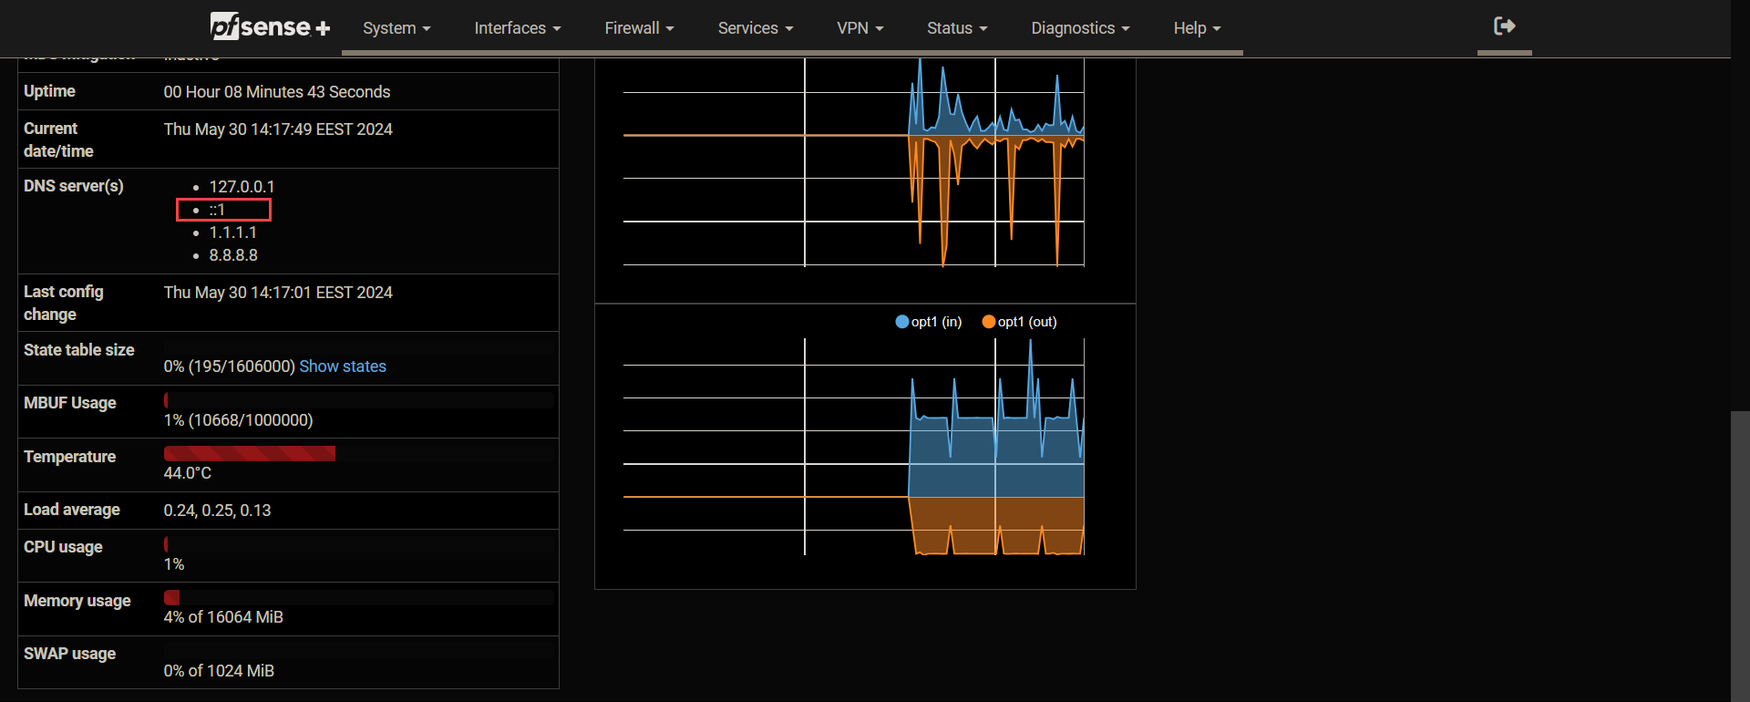Viewport: 1750px width, 702px height.
Task: Click the logout icon in navbar
Action: (1504, 26)
